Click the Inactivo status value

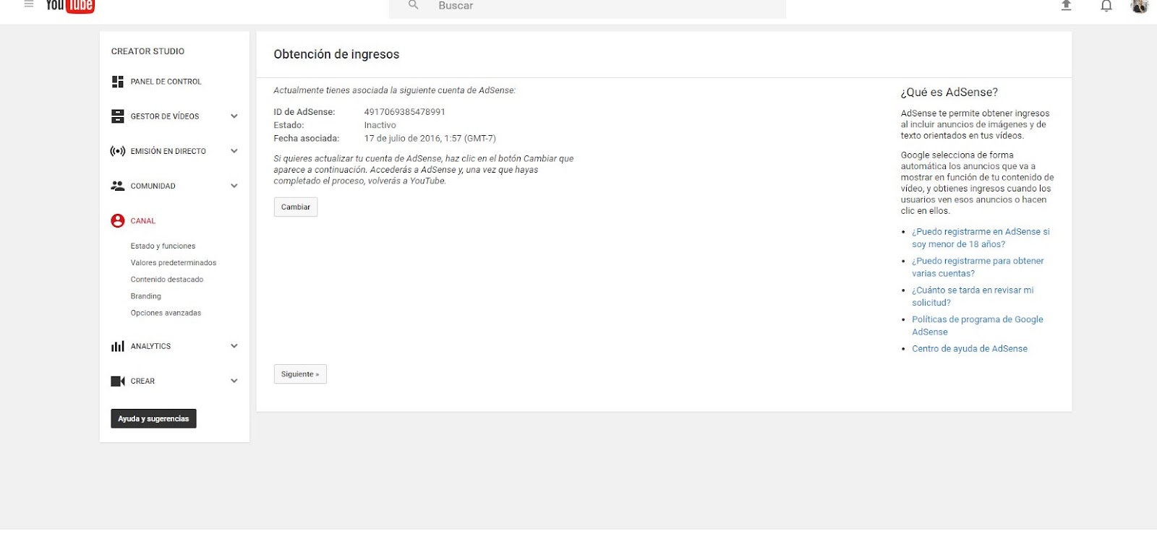[x=380, y=125]
